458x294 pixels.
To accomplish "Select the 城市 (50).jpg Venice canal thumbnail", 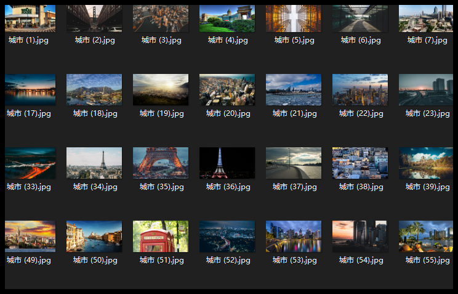I will 94,236.
